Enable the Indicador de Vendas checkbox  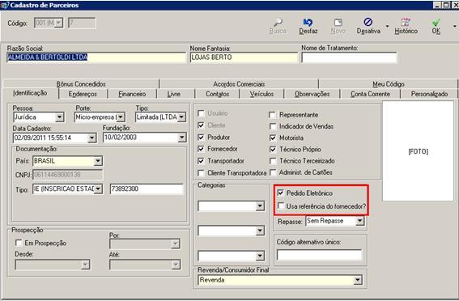[273, 126]
